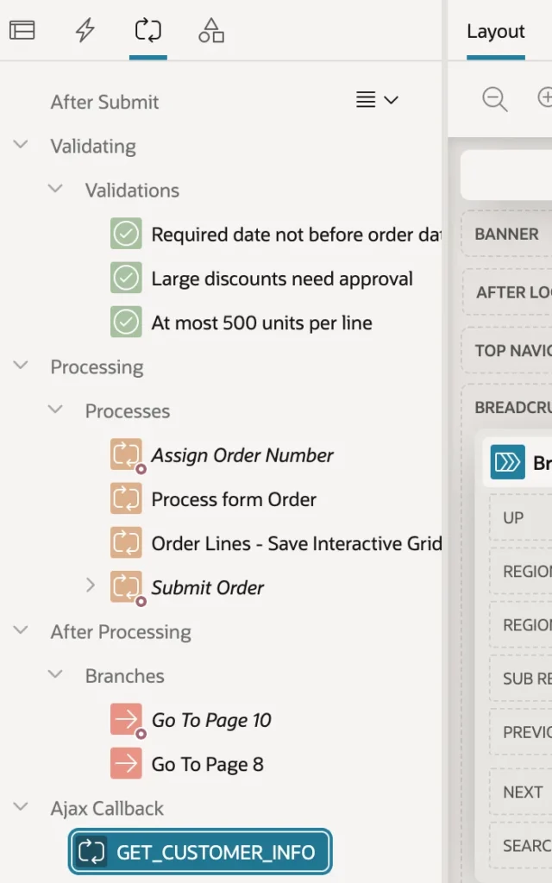
Task: Collapse the After Processing node
Action: (21, 630)
